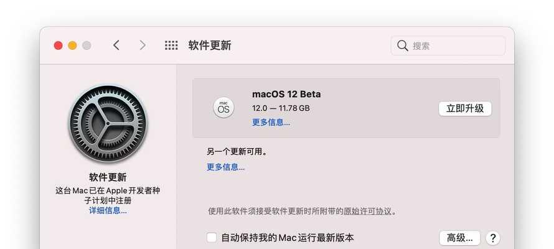
Task: Open 更多信息 link under macOS 12 Beta
Action: point(271,122)
